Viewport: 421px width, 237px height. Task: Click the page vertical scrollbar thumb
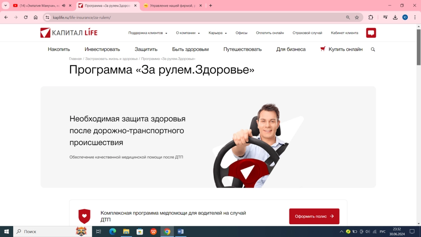pos(419,47)
